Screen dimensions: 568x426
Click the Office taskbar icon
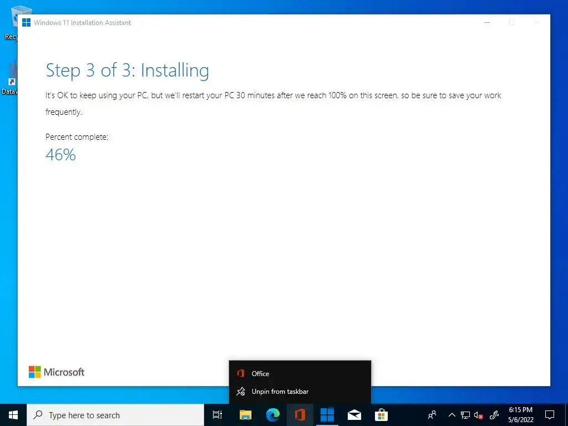pyautogui.click(x=300, y=415)
